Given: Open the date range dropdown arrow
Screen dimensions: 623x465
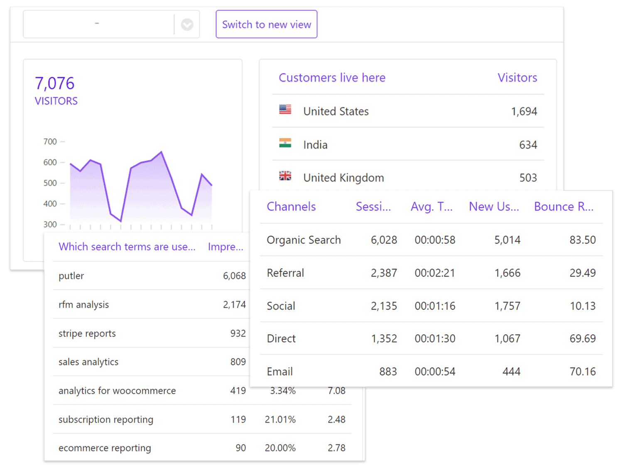Looking at the screenshot, I should [x=187, y=25].
